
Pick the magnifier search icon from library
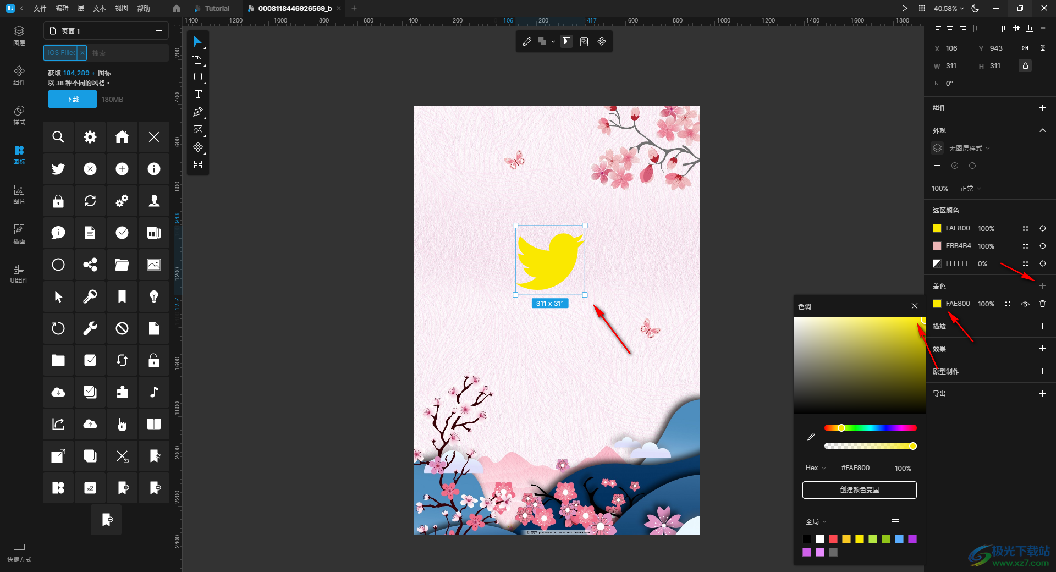[x=58, y=137]
